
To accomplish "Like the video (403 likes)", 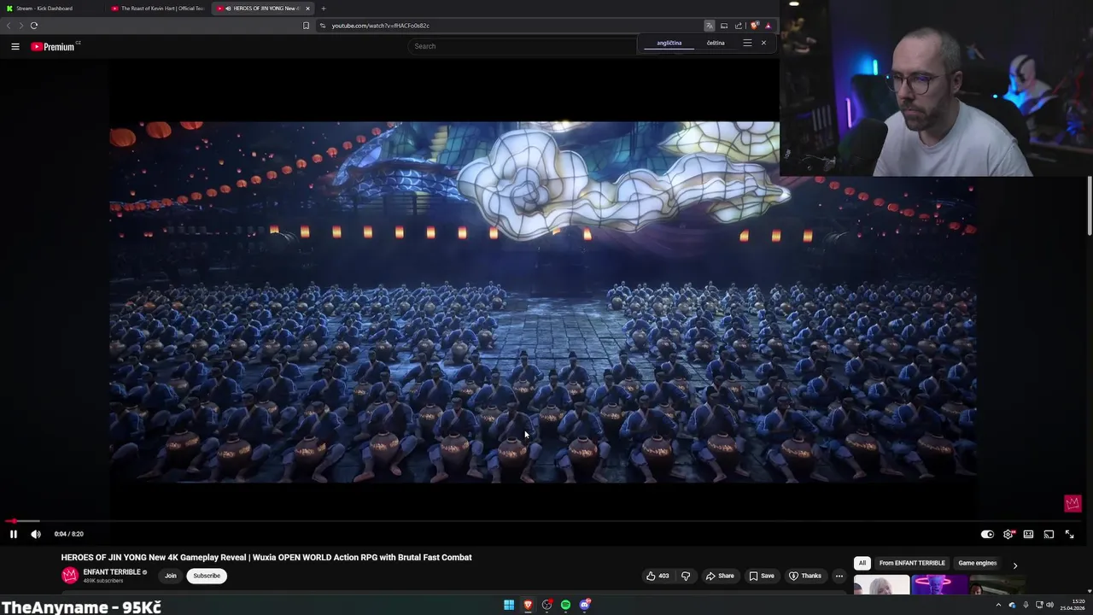I will 658,576.
